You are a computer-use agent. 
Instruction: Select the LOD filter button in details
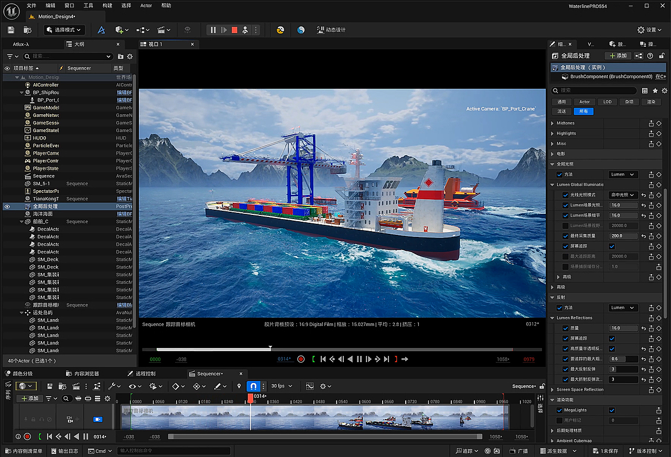607,102
